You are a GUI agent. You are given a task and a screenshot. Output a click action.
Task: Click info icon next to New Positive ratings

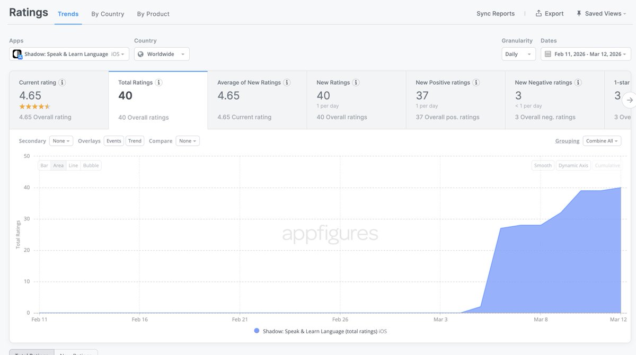tap(476, 83)
